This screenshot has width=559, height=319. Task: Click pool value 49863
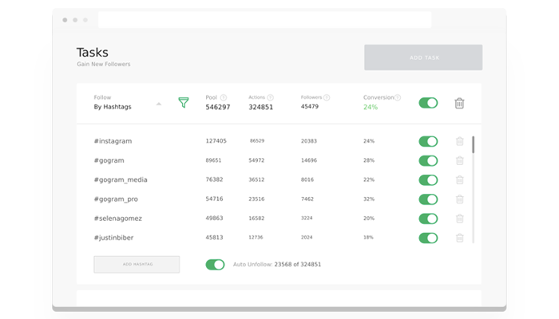(x=214, y=218)
